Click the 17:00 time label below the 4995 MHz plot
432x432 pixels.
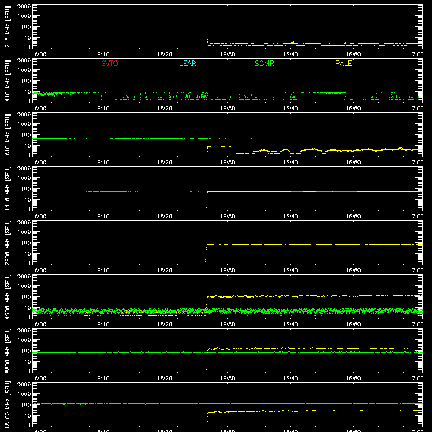(x=416, y=325)
